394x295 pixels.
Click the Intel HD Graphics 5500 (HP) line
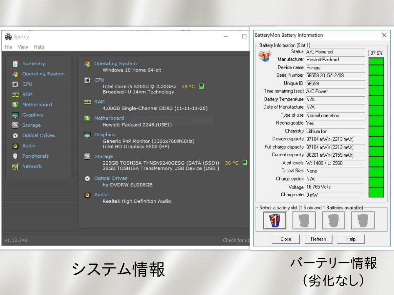pyautogui.click(x=136, y=147)
